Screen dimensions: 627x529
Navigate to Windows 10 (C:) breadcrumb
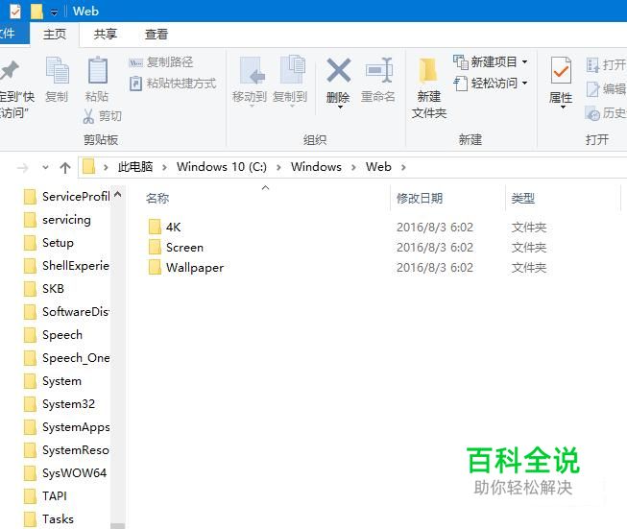pyautogui.click(x=222, y=167)
